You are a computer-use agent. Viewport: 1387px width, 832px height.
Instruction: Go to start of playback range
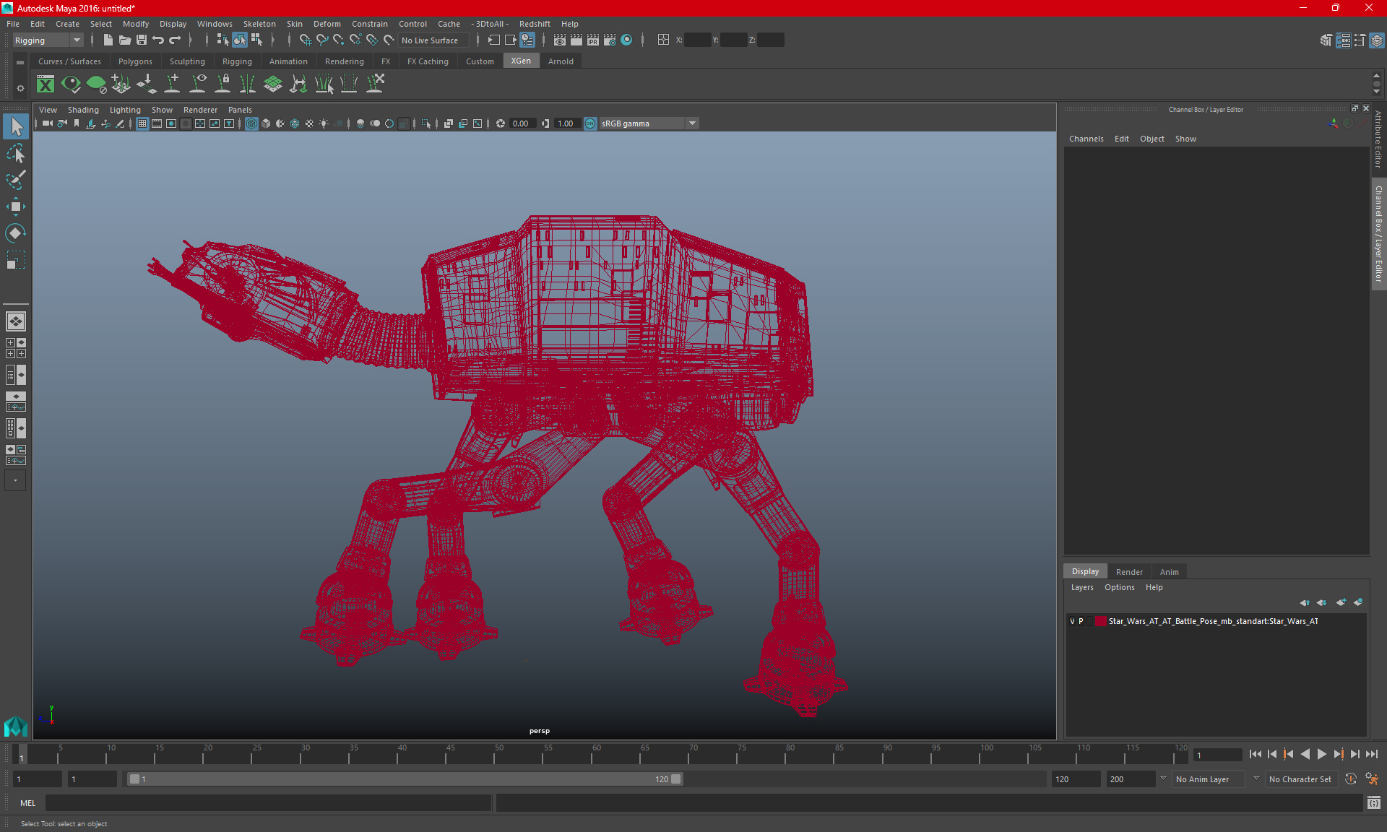1255,754
